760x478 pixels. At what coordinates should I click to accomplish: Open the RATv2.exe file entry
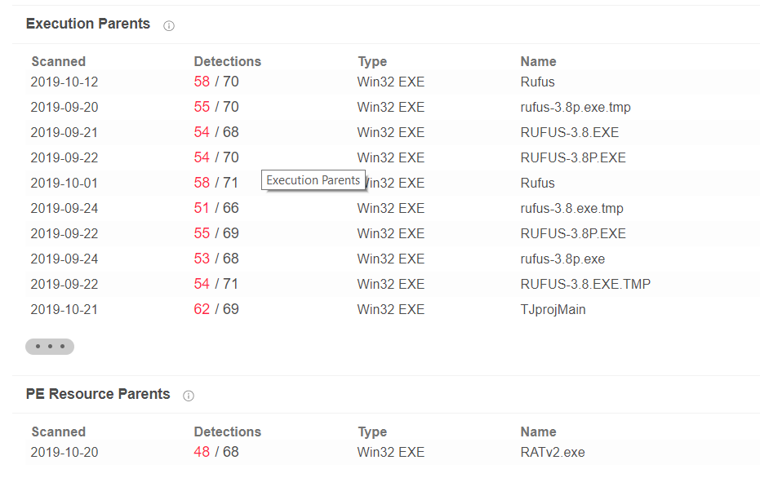552,452
